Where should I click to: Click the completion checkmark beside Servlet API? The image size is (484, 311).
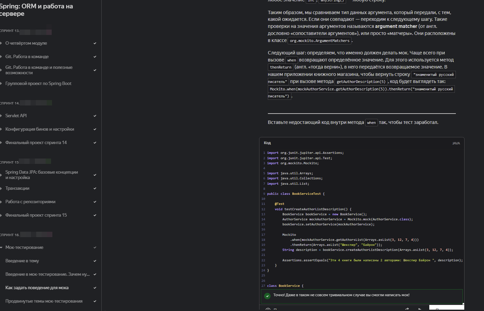(95, 116)
